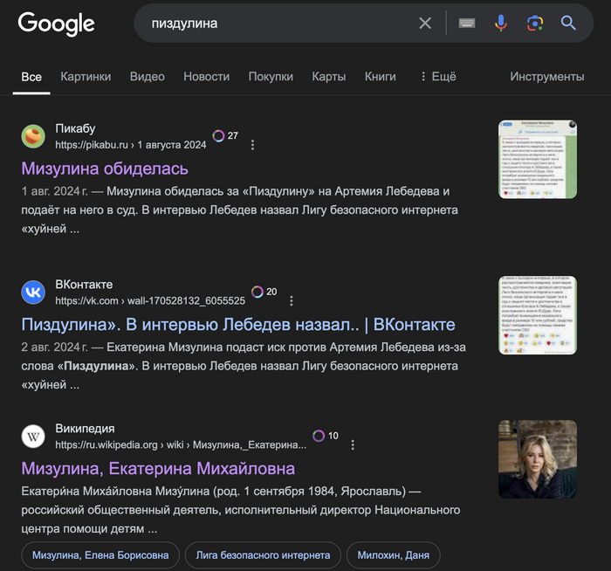Open the three-dot menu for the Википедия result
The image size is (611, 571).
(x=353, y=444)
